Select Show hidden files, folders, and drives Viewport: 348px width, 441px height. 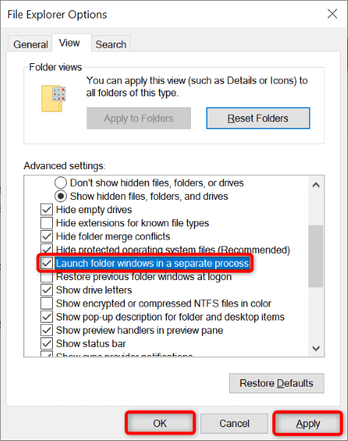coord(60,196)
